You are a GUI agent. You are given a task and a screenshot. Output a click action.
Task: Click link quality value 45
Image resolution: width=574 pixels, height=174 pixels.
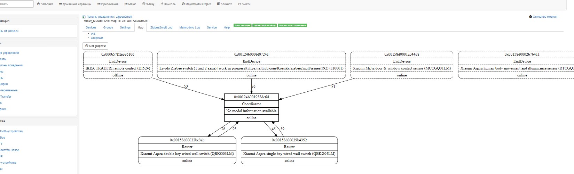coord(274,129)
